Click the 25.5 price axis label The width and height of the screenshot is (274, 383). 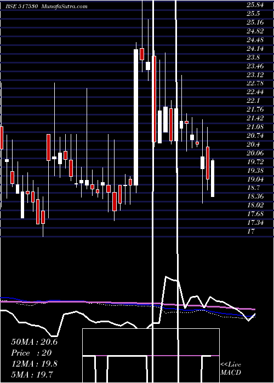pos(253,14)
